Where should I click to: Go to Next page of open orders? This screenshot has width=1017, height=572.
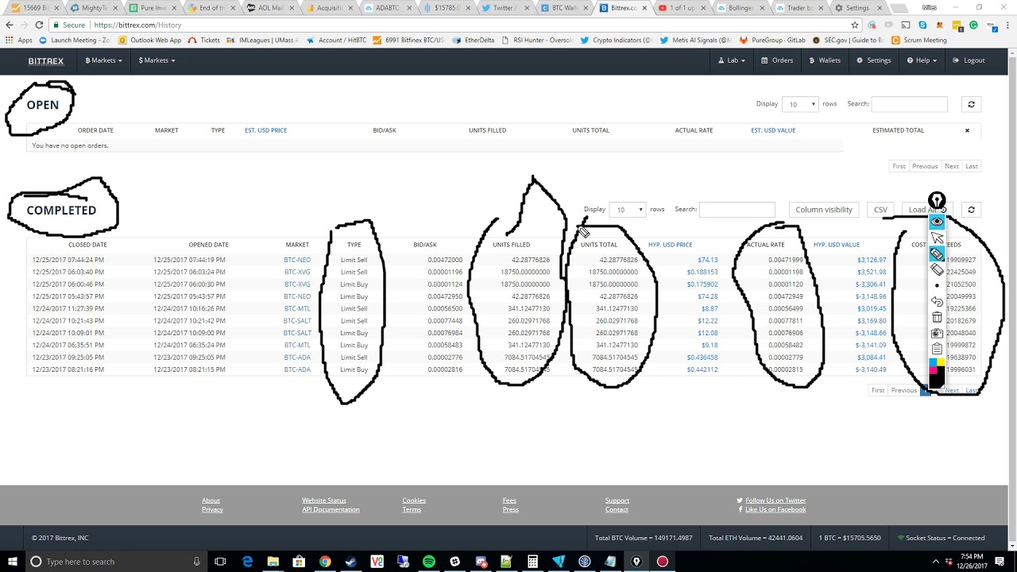952,166
